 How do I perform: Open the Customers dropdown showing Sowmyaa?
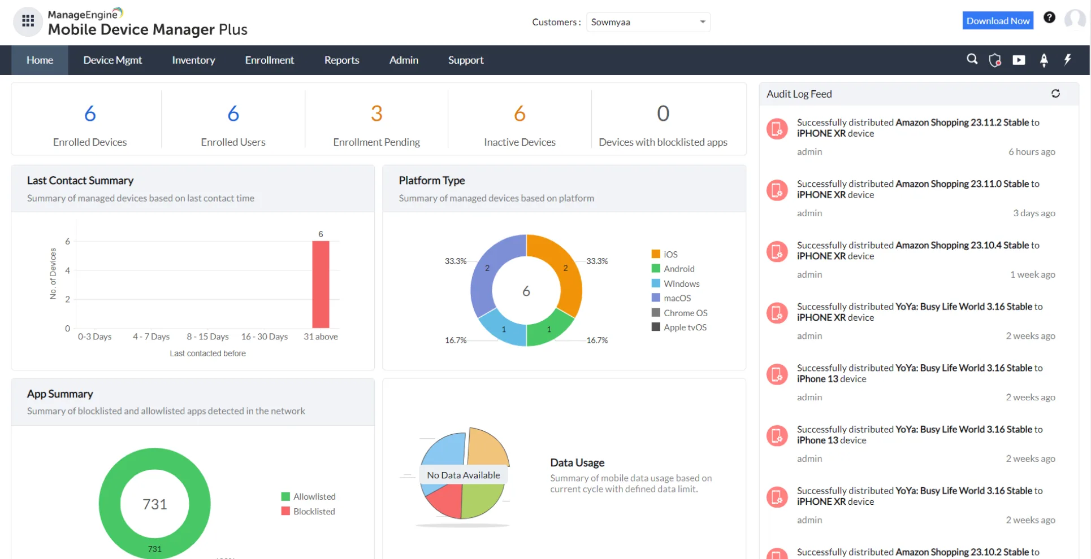click(648, 22)
